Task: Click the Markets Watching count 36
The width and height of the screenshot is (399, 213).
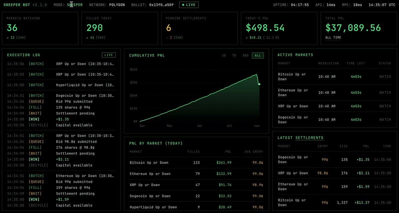Action: pos(12,28)
